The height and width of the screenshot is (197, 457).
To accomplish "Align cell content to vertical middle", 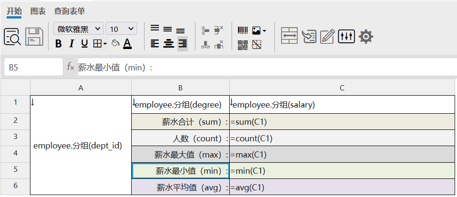I will (x=167, y=29).
